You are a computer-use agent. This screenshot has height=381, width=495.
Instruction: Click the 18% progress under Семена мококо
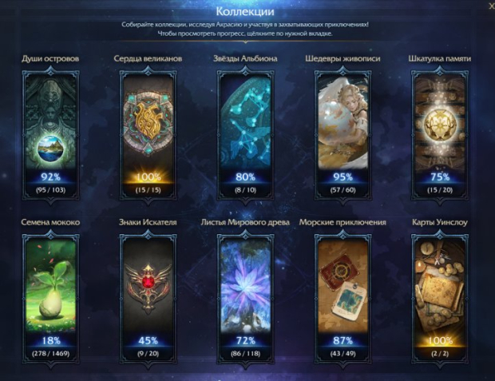coord(51,340)
